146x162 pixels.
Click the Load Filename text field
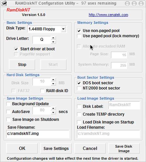point(109,134)
